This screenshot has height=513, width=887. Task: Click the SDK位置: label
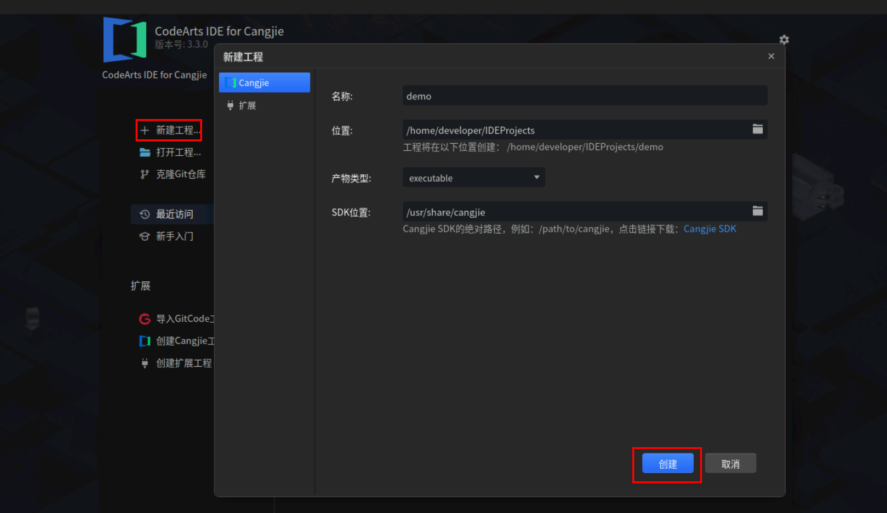pyautogui.click(x=351, y=212)
